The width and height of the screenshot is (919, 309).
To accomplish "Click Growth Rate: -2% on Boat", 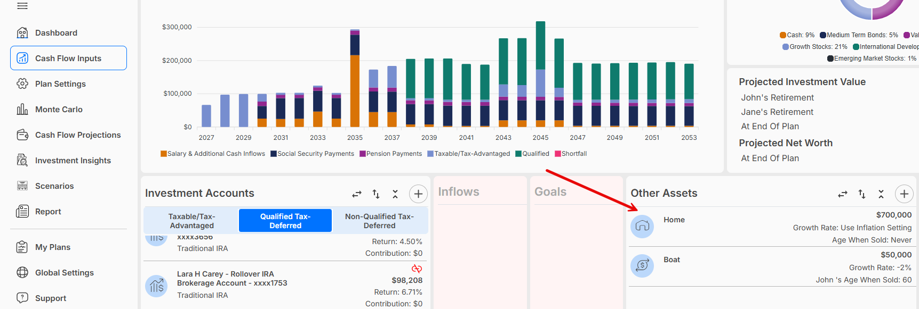I will click(x=880, y=268).
